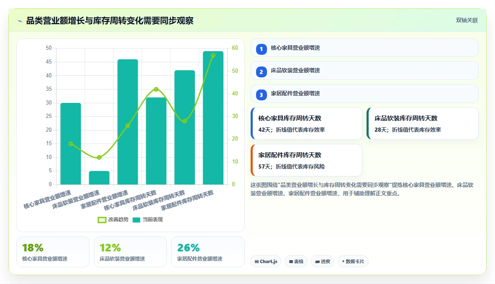
Task: Click the blue lightning icon beside the title
Action: (x=20, y=21)
